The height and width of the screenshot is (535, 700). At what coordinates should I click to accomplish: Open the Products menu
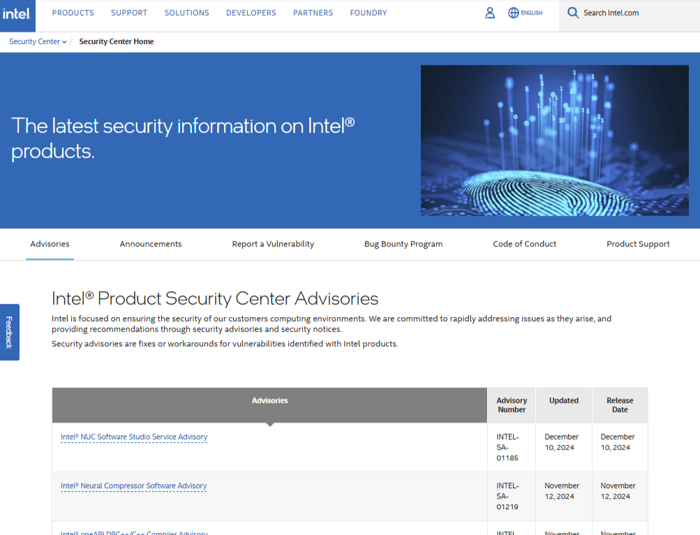[x=73, y=13]
